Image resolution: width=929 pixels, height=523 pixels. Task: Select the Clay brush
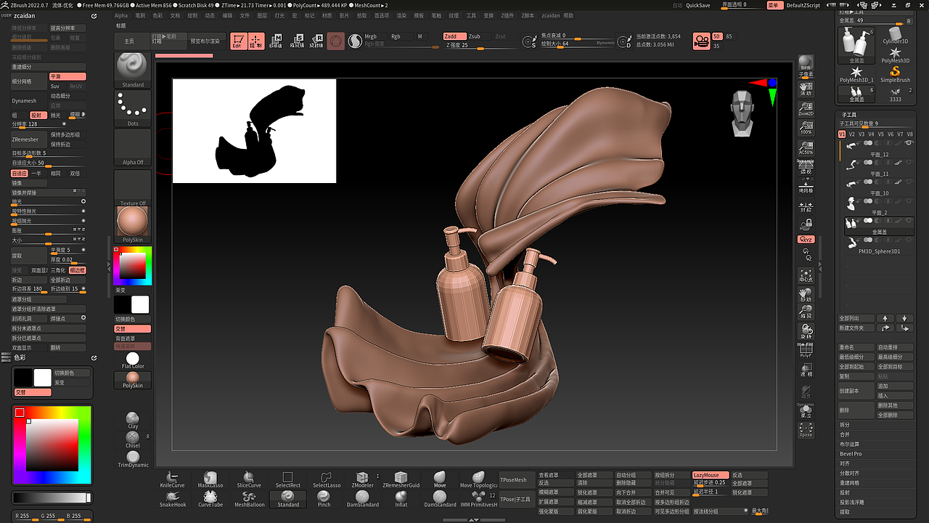[132, 421]
